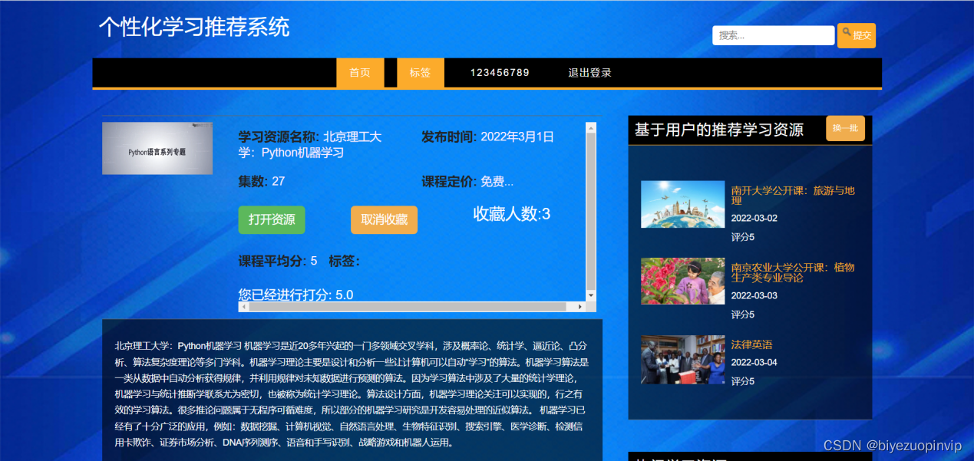Open 南京农业大学公开课：植物生产类专业导论 link
This screenshot has width=974, height=461.
[x=793, y=272]
